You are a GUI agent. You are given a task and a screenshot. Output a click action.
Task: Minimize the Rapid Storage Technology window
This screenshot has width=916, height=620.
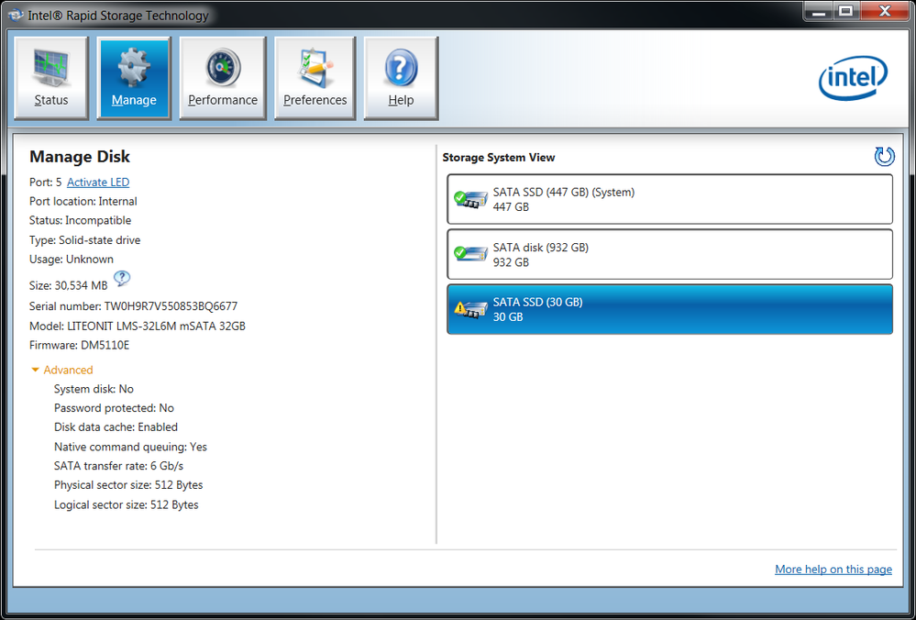[x=818, y=12]
